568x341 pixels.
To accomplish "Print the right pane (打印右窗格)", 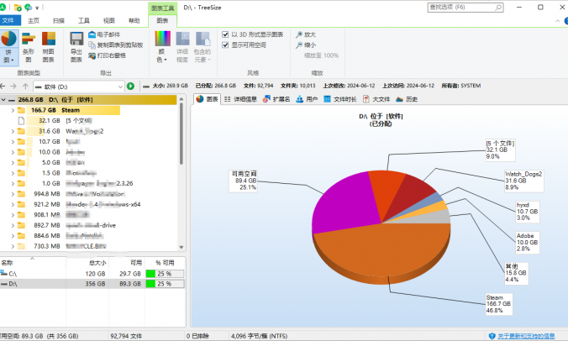I will tap(107, 55).
